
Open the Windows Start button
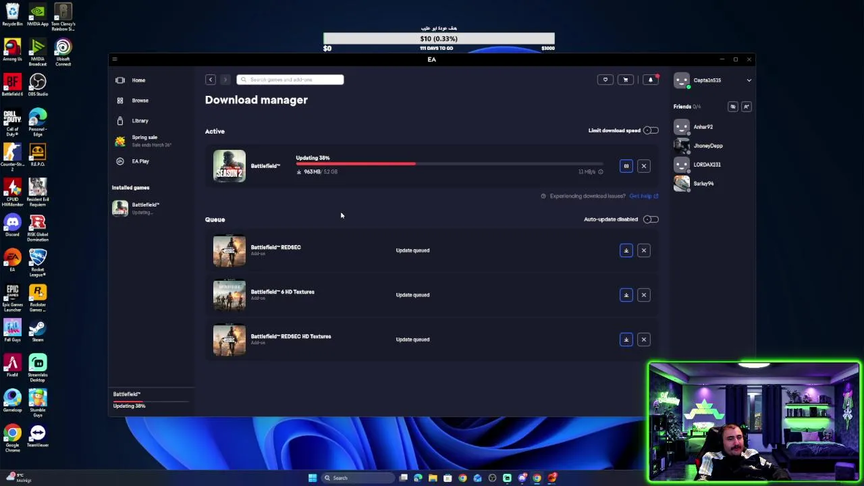click(x=312, y=478)
